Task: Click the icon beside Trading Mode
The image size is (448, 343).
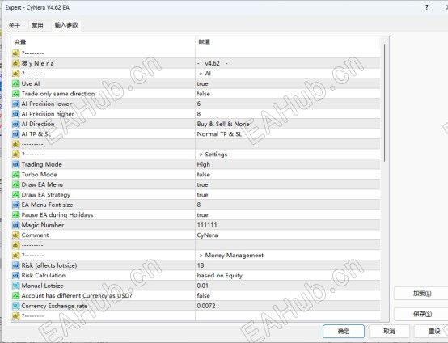Action: tap(15, 165)
